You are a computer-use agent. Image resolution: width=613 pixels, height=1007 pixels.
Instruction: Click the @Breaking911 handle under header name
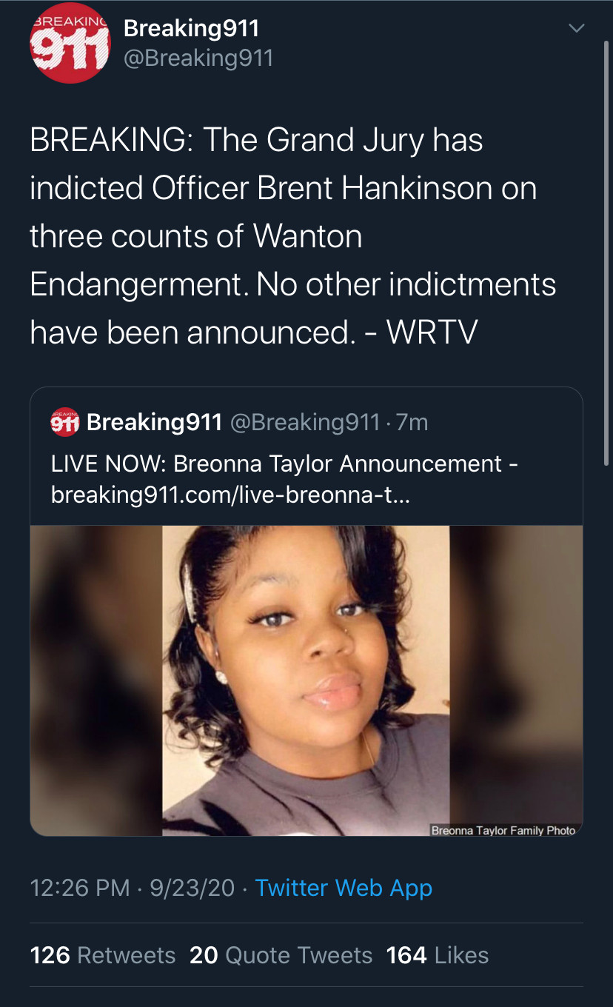pos(198,58)
